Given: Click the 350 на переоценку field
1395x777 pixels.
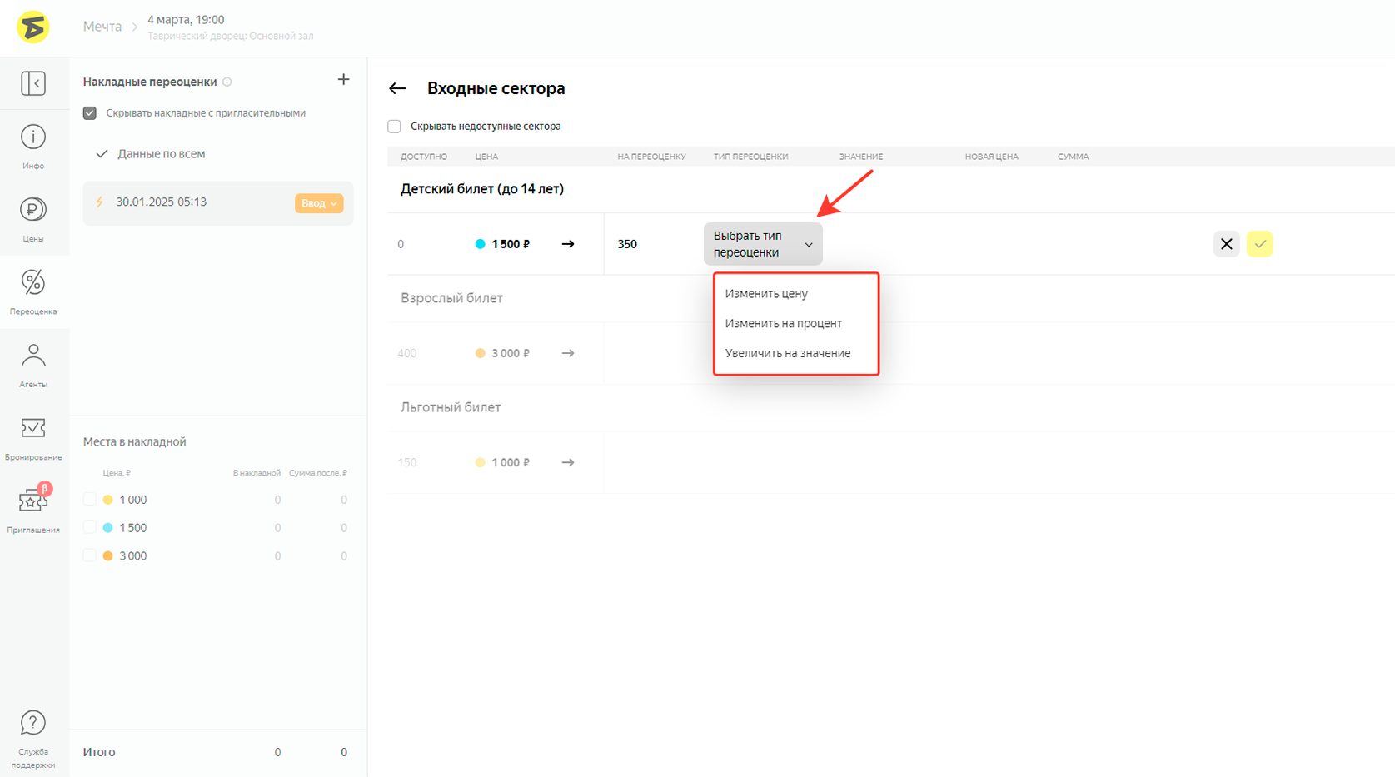Looking at the screenshot, I should pyautogui.click(x=641, y=244).
